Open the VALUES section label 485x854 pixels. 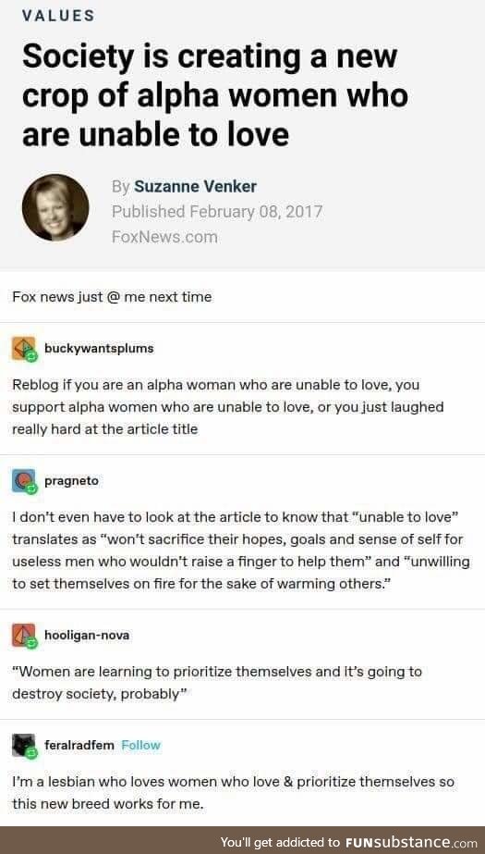tap(58, 16)
